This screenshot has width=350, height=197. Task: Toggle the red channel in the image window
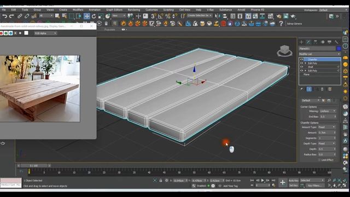pos(1,33)
